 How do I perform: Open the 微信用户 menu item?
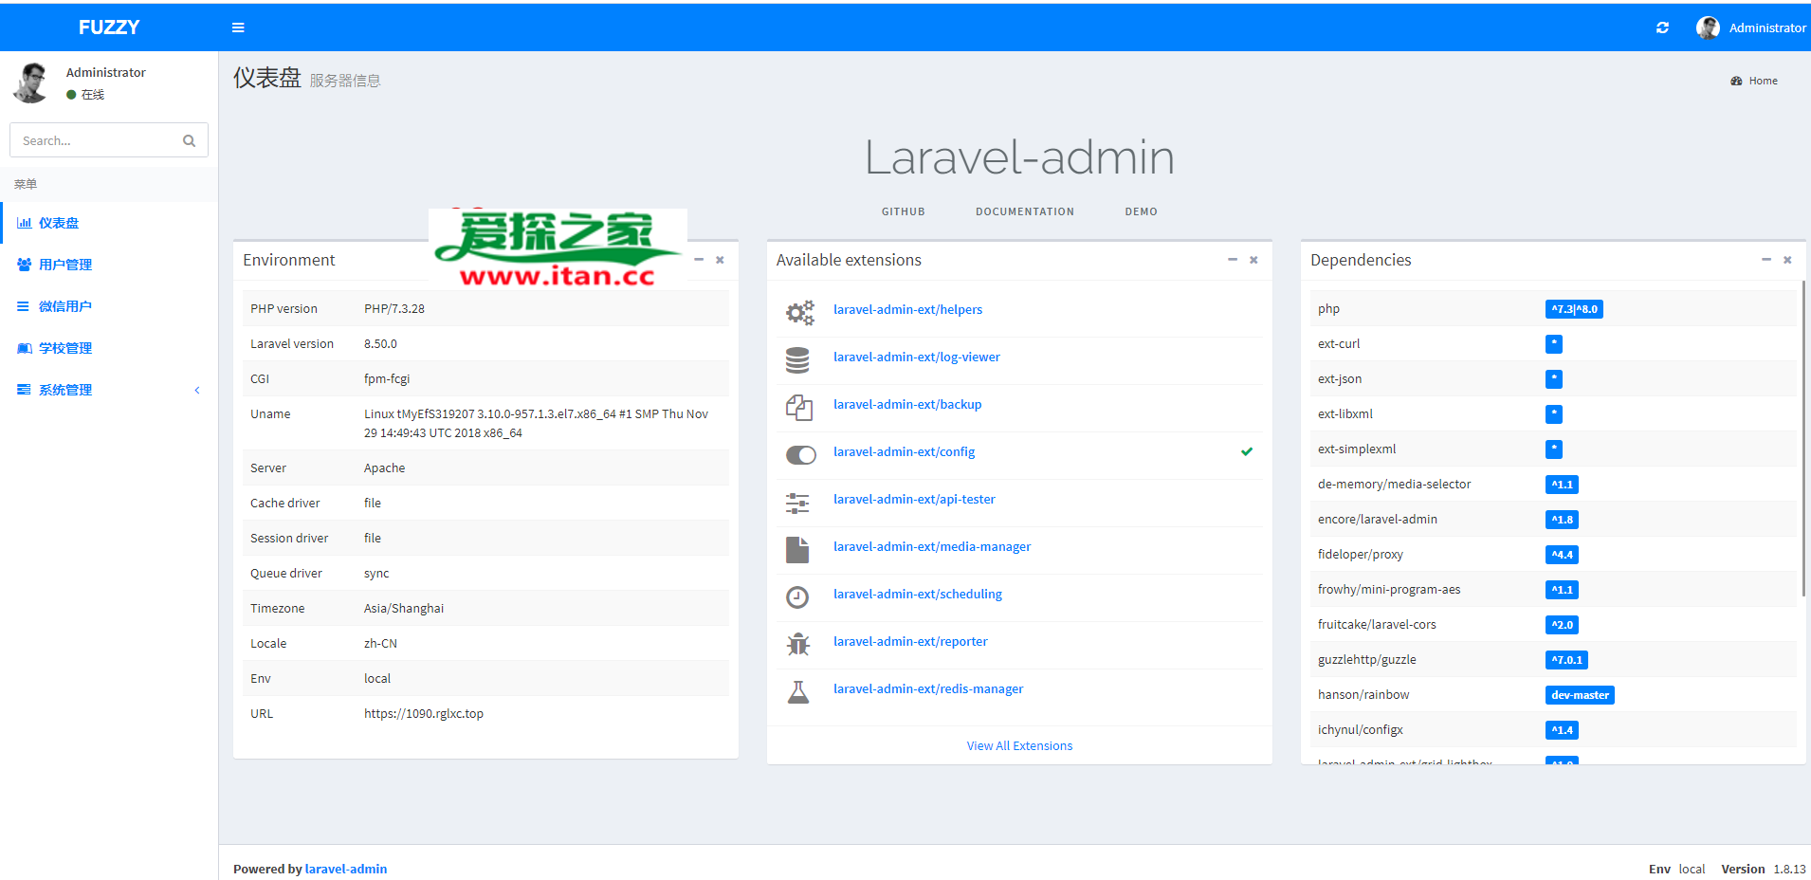pyautogui.click(x=109, y=306)
